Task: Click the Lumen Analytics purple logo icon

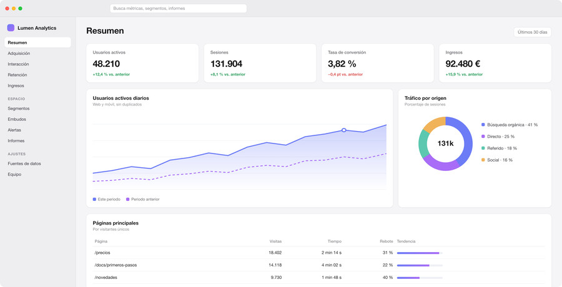Action: [11, 28]
